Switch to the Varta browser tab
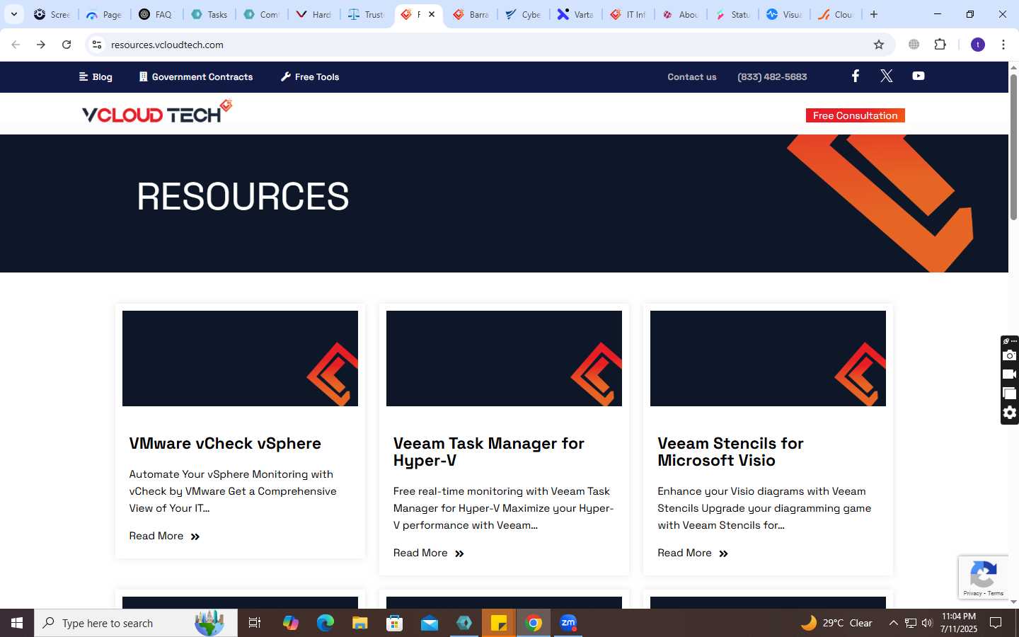This screenshot has width=1019, height=637. (x=576, y=14)
